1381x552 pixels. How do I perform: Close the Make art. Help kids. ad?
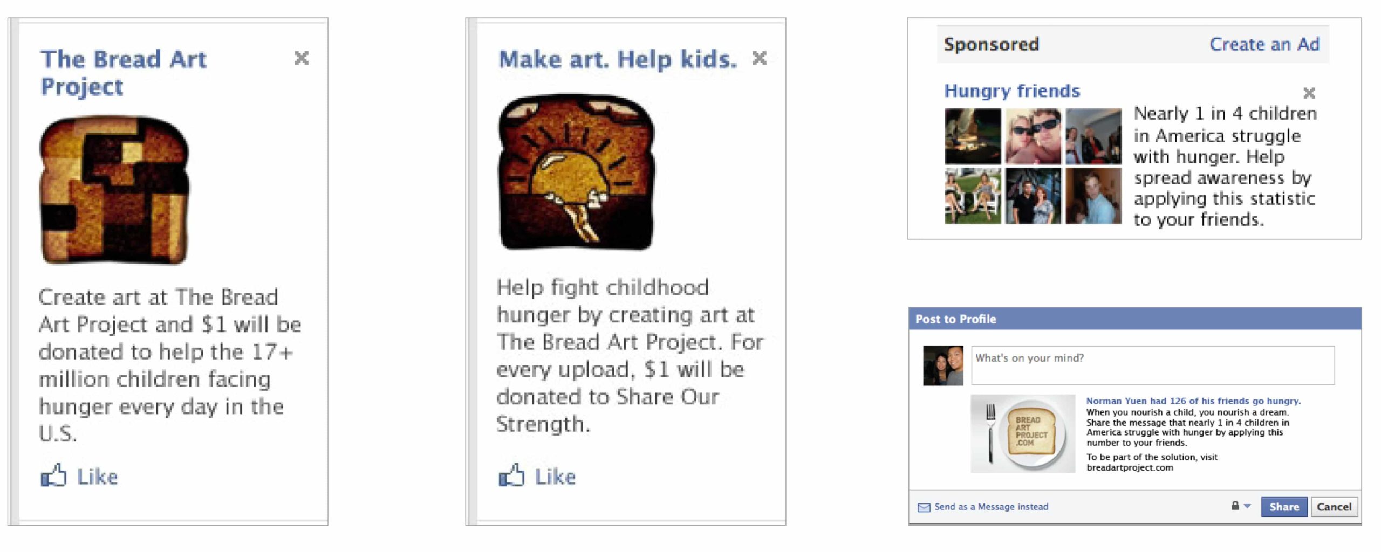click(760, 58)
